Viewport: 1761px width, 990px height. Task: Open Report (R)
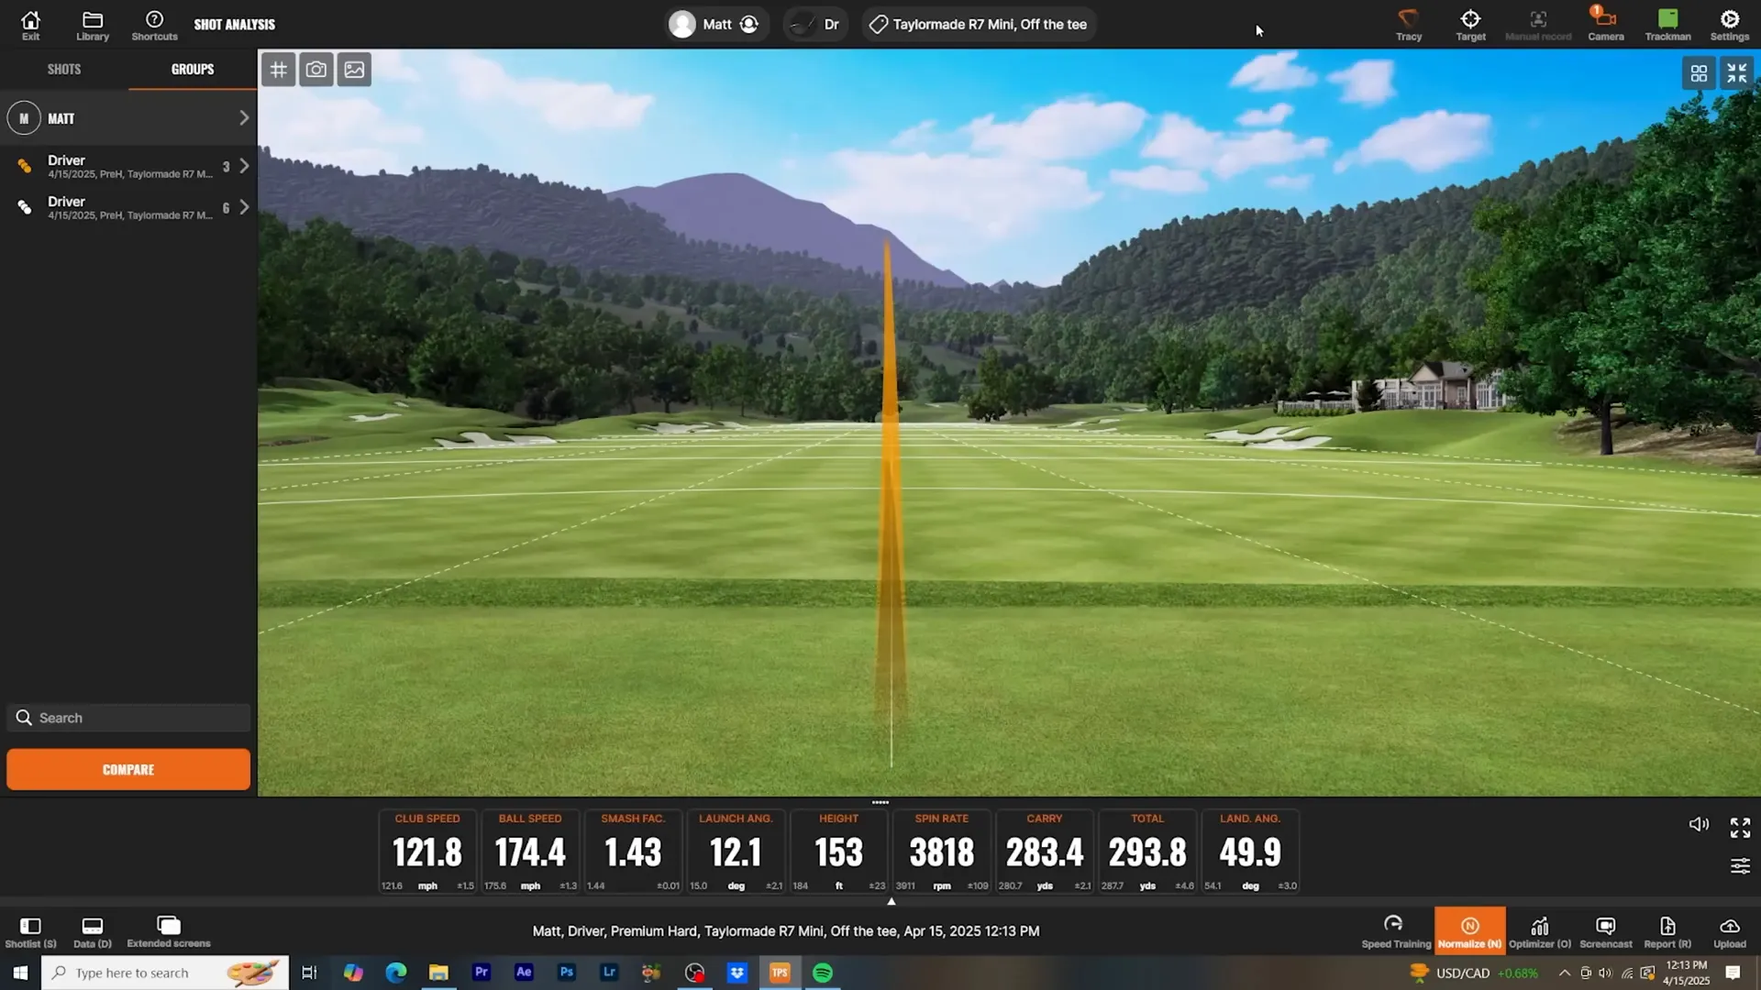pyautogui.click(x=1667, y=931)
